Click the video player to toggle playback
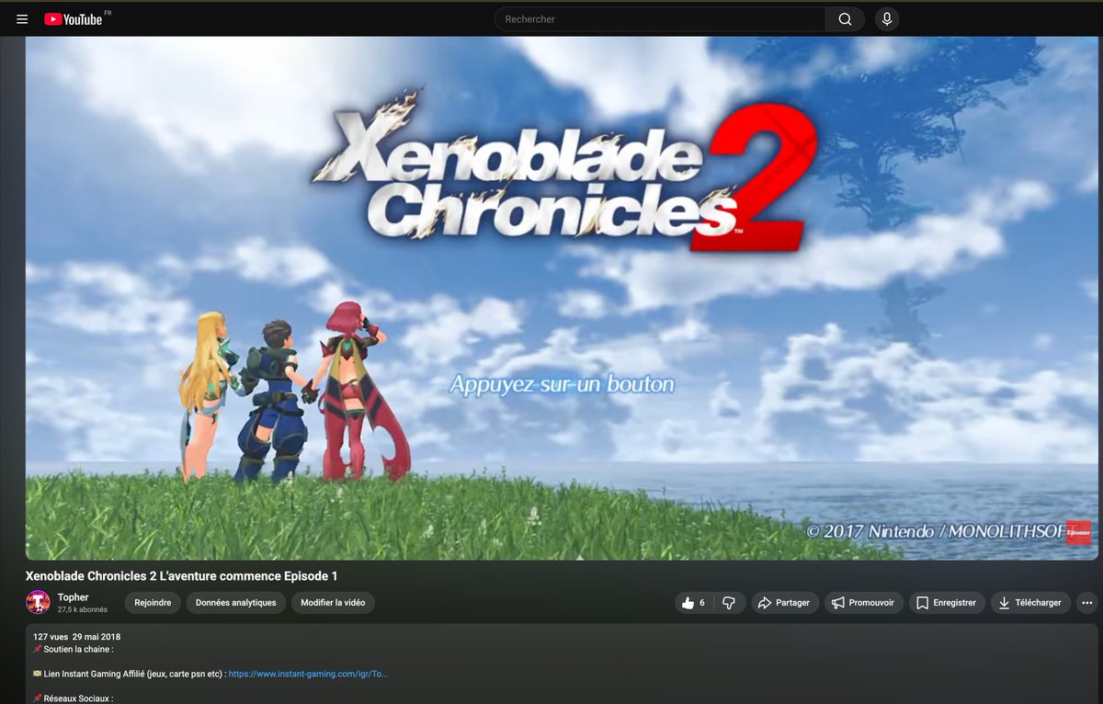This screenshot has width=1103, height=704. (x=562, y=299)
